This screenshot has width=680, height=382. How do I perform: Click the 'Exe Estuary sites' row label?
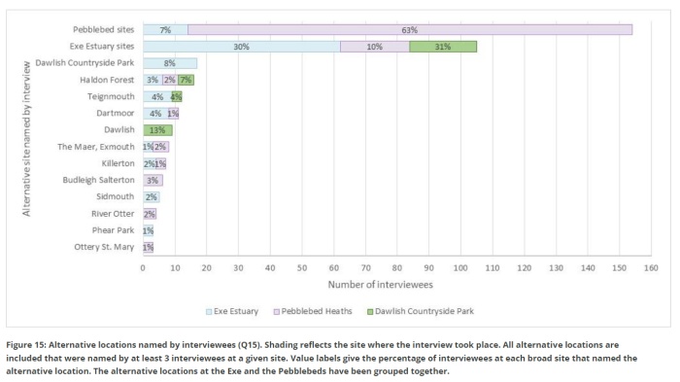click(102, 47)
